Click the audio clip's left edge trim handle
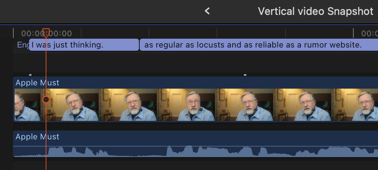 [14, 144]
